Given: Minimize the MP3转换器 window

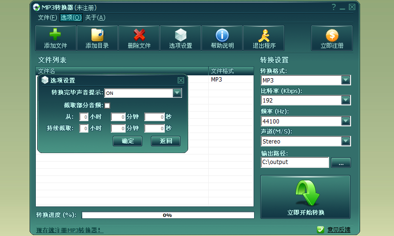Looking at the screenshot, I should click(342, 9).
